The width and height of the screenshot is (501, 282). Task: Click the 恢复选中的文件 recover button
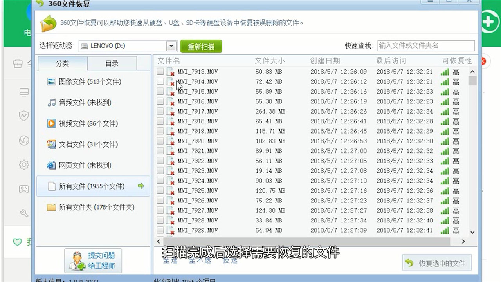tap(436, 263)
